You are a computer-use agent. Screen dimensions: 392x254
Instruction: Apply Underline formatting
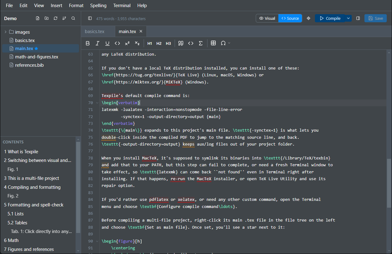(x=107, y=43)
